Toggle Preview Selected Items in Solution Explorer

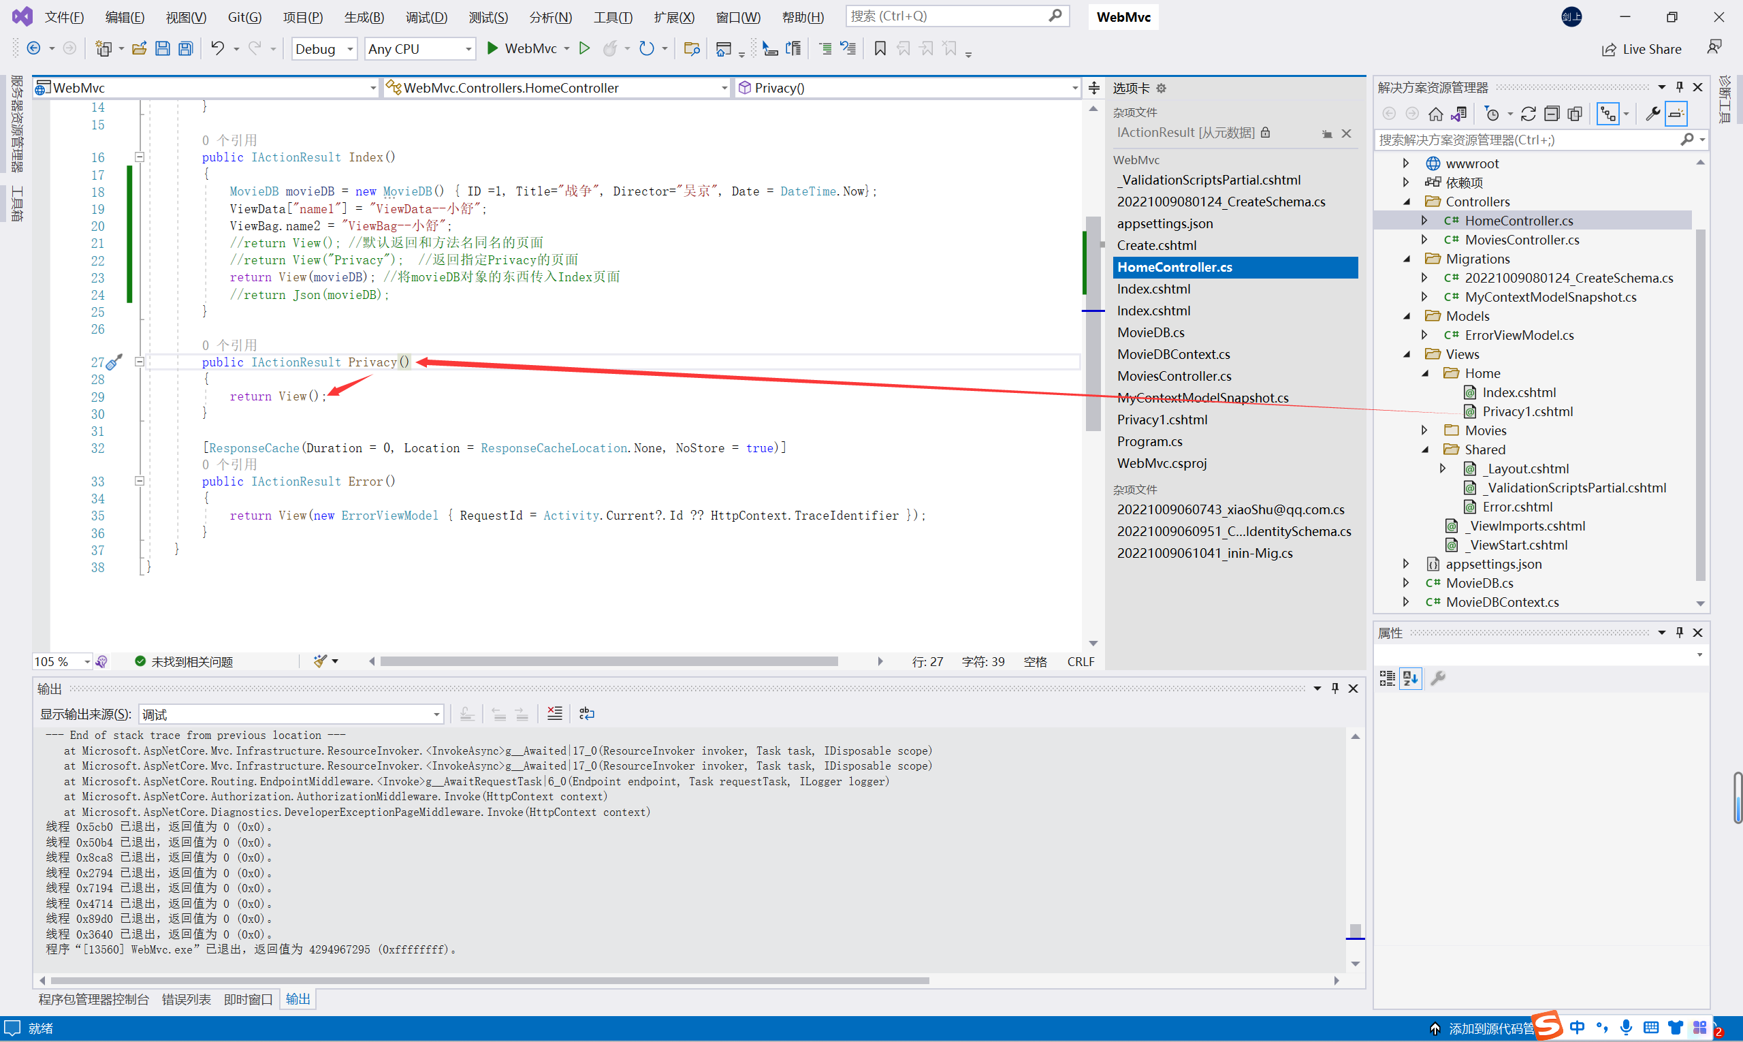click(x=1676, y=114)
